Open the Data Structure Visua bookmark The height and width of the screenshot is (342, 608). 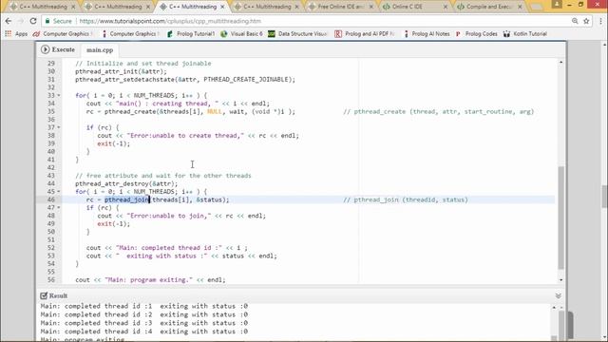(x=297, y=34)
